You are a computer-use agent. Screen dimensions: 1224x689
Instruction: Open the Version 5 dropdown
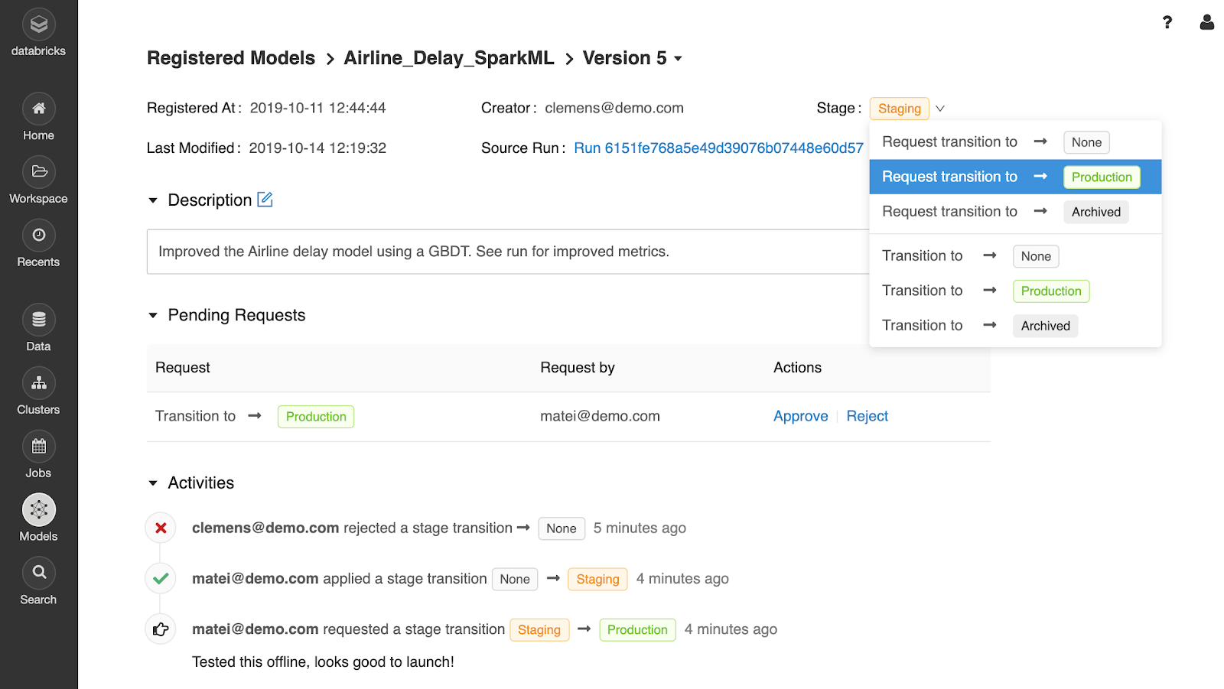click(678, 59)
